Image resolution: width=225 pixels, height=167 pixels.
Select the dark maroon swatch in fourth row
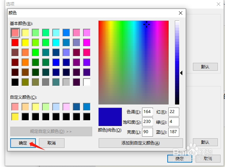15,62
